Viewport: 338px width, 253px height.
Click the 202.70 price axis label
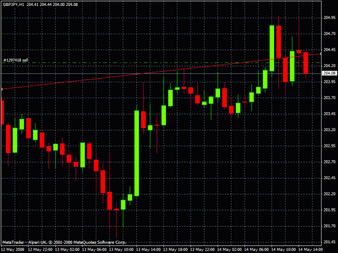pyautogui.click(x=329, y=162)
